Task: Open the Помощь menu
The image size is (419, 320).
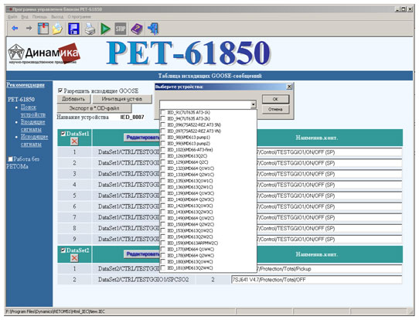Action: [39, 17]
